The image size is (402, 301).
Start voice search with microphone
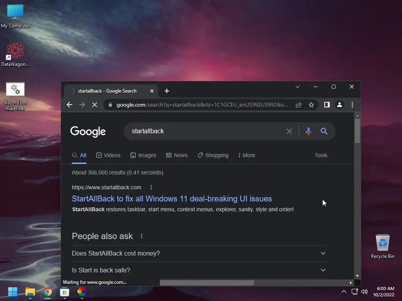pyautogui.click(x=309, y=131)
